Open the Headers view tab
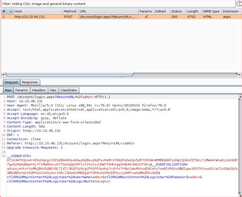The height and width of the screenshot is (197, 242). point(39,90)
